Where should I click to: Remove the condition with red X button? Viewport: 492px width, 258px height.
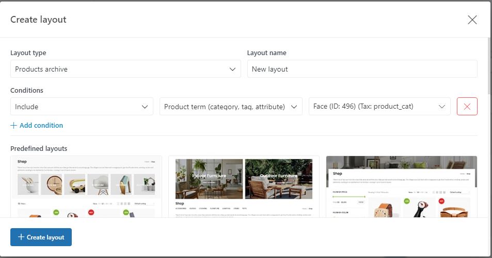click(x=467, y=107)
